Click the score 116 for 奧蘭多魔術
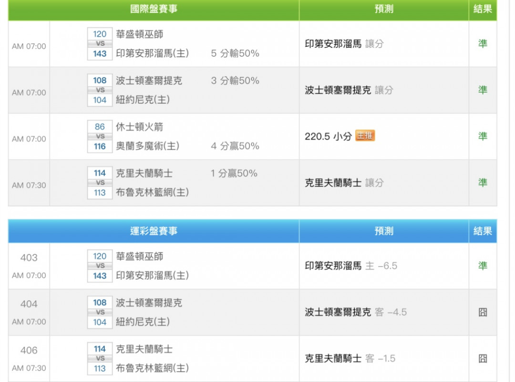The width and height of the screenshot is (515, 382). pyautogui.click(x=100, y=146)
